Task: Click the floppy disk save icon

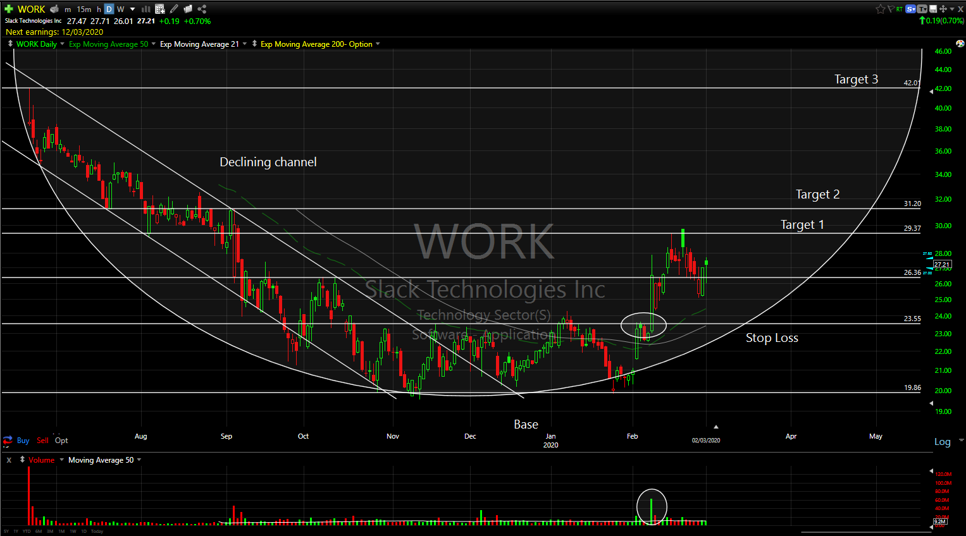Action: click(933, 9)
